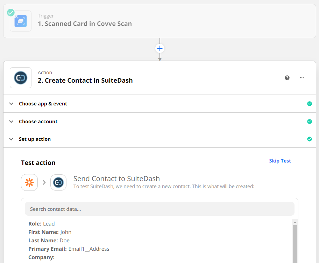The height and width of the screenshot is (263, 319).
Task: Open the three-dot more options menu
Action: [302, 78]
